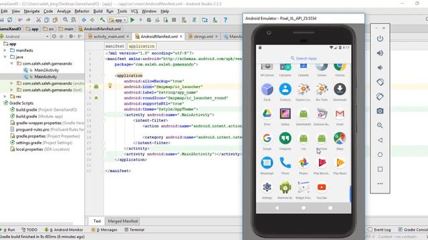Viewport: 428px width, 240px height.
Task: Rotate emulator left using the first rotate icon
Action: tap(380, 82)
